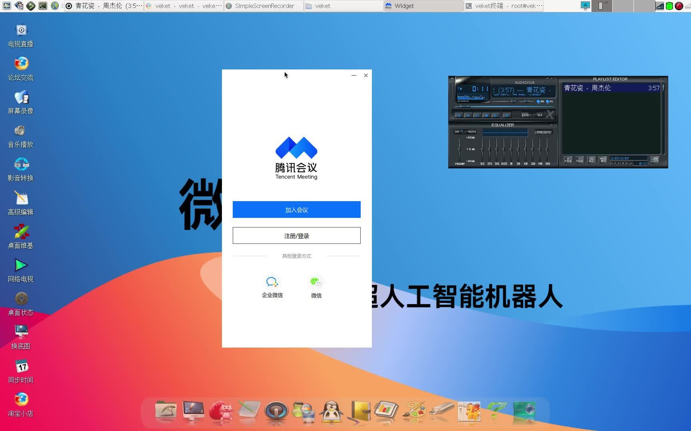Click red record tray icon
This screenshot has width=691, height=431.
pos(679,6)
